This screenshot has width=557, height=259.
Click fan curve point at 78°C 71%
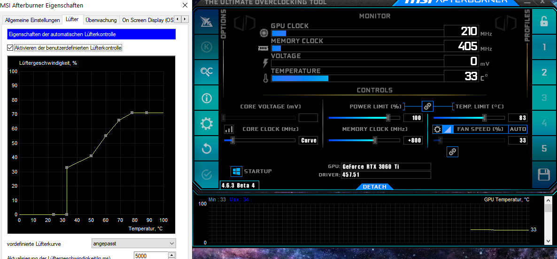(x=132, y=113)
